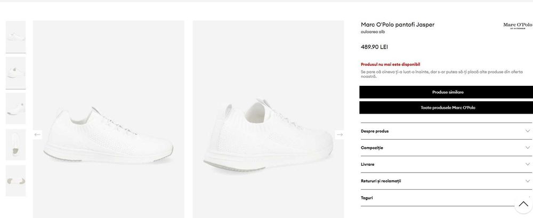Click the red 'Produsul nu mai este disponibil' notice
The width and height of the screenshot is (533, 218).
pyautogui.click(x=390, y=64)
